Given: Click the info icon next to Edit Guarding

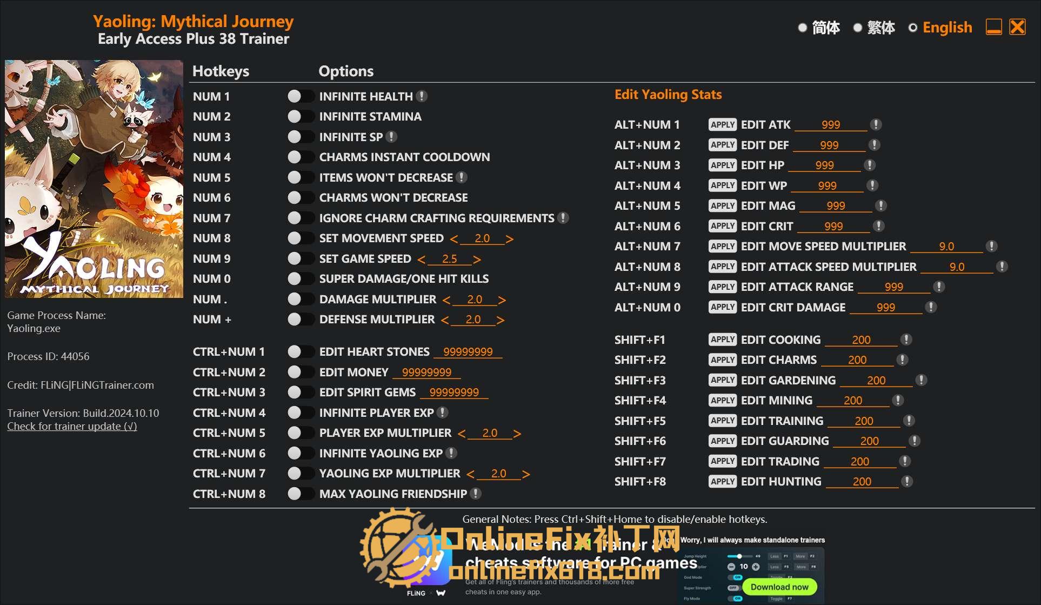Looking at the screenshot, I should pos(915,441).
